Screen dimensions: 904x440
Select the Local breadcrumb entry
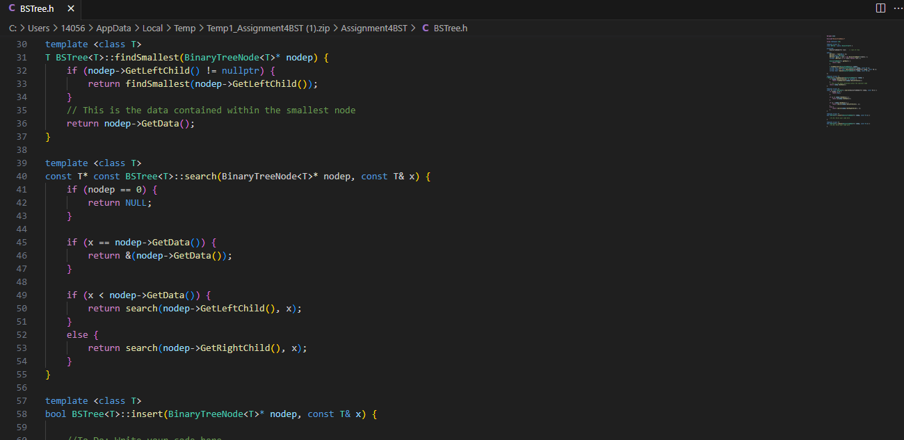152,28
